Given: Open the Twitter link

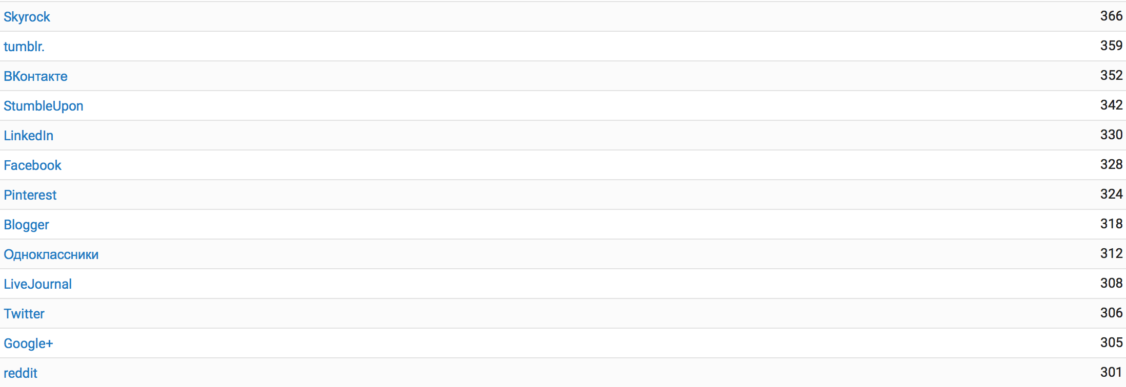Looking at the screenshot, I should pos(24,314).
